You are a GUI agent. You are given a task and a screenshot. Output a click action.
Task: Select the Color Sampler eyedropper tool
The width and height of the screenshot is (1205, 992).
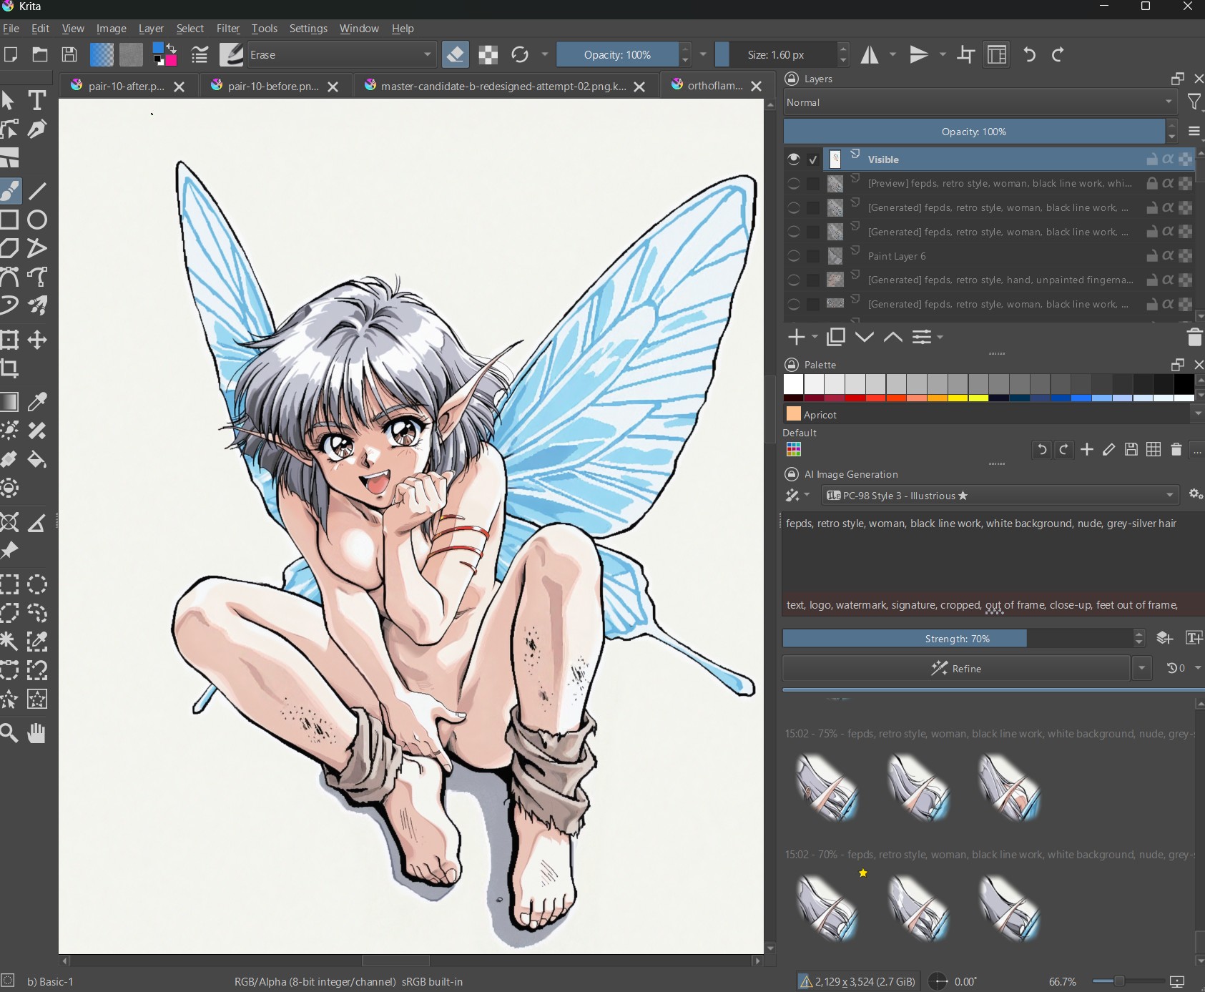pyautogui.click(x=37, y=402)
